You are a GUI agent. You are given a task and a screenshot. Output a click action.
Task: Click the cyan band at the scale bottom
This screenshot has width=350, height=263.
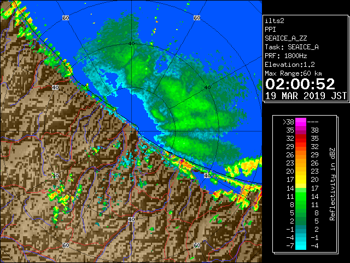tap(301, 245)
